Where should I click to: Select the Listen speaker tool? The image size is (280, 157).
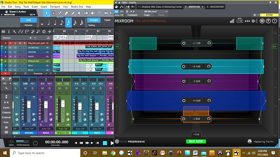[92, 13]
